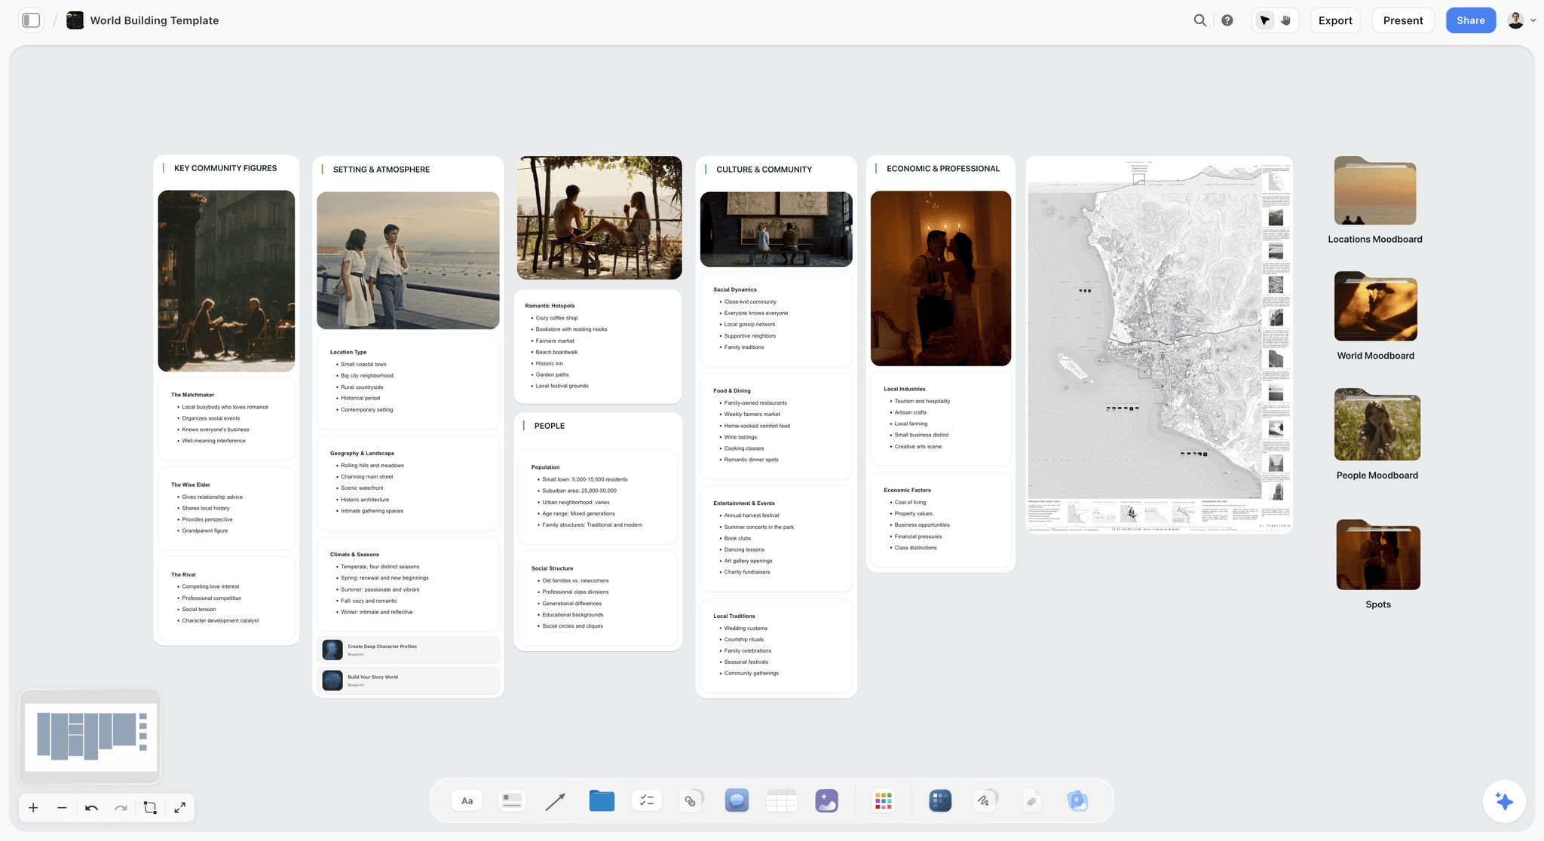Click the minimap overview thumbnail
This screenshot has height=841, width=1544.
90,737
